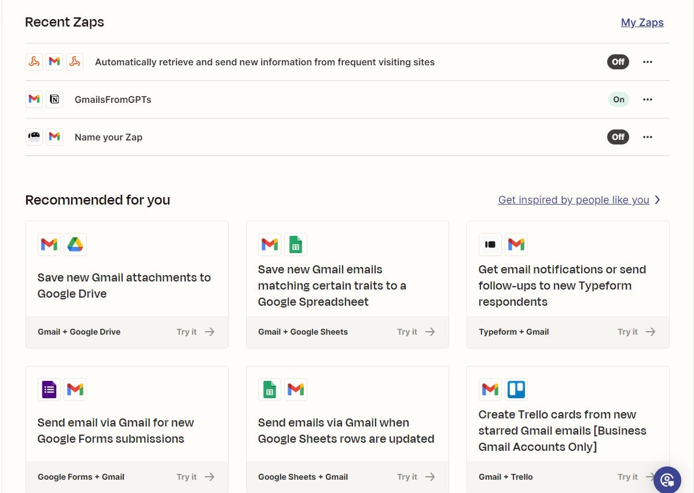Click Try it on the Typeform + Gmail card

627,332
